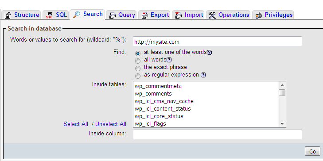Select wp_commentmeta in tables list
Viewport: 323px width, 161px height.
206,86
